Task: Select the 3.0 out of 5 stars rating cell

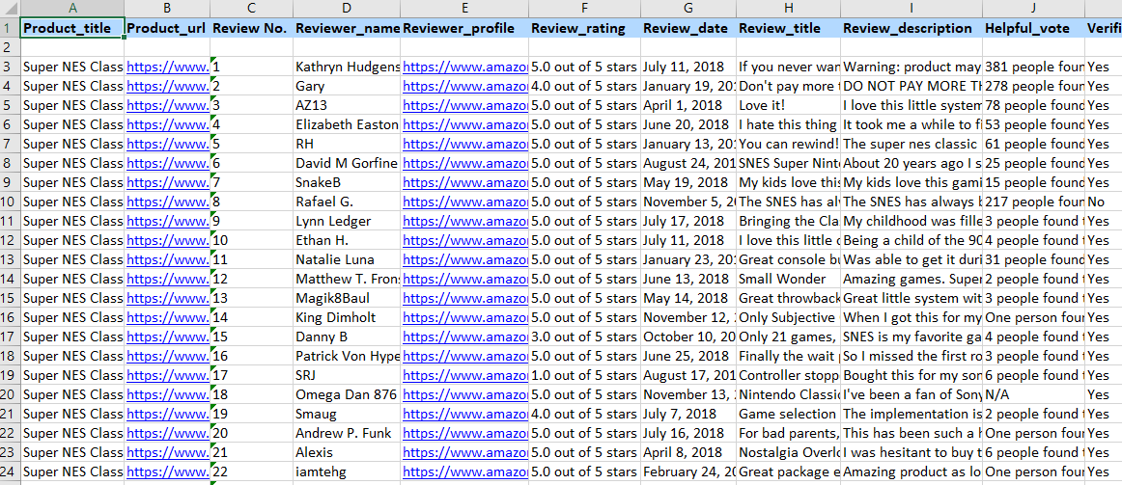Action: click(x=584, y=337)
